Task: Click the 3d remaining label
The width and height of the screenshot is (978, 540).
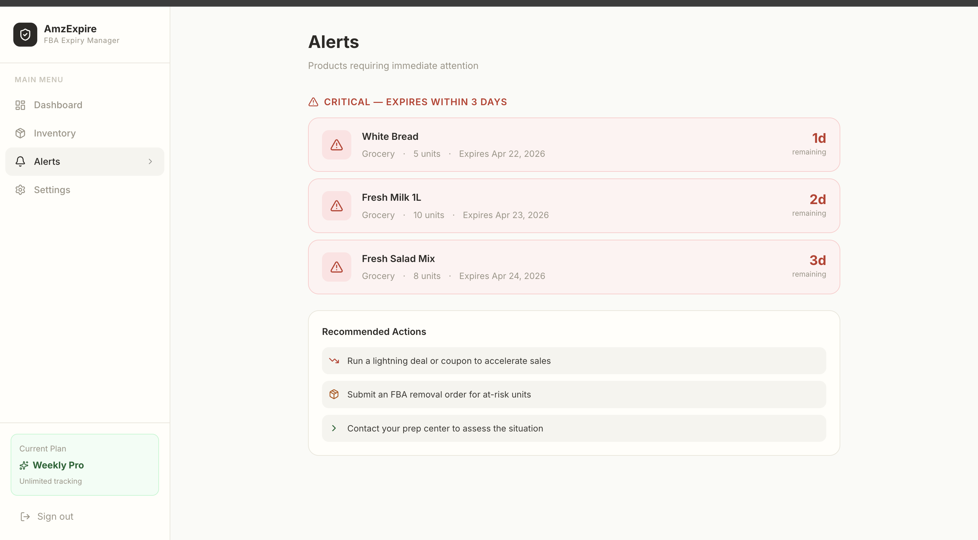Action: pyautogui.click(x=809, y=266)
